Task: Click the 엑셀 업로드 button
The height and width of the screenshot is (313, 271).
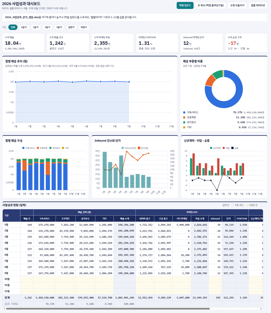Action: pyautogui.click(x=185, y=5)
